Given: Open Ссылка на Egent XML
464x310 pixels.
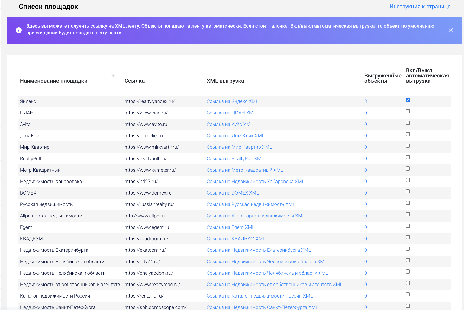Looking at the screenshot, I should tap(230, 227).
